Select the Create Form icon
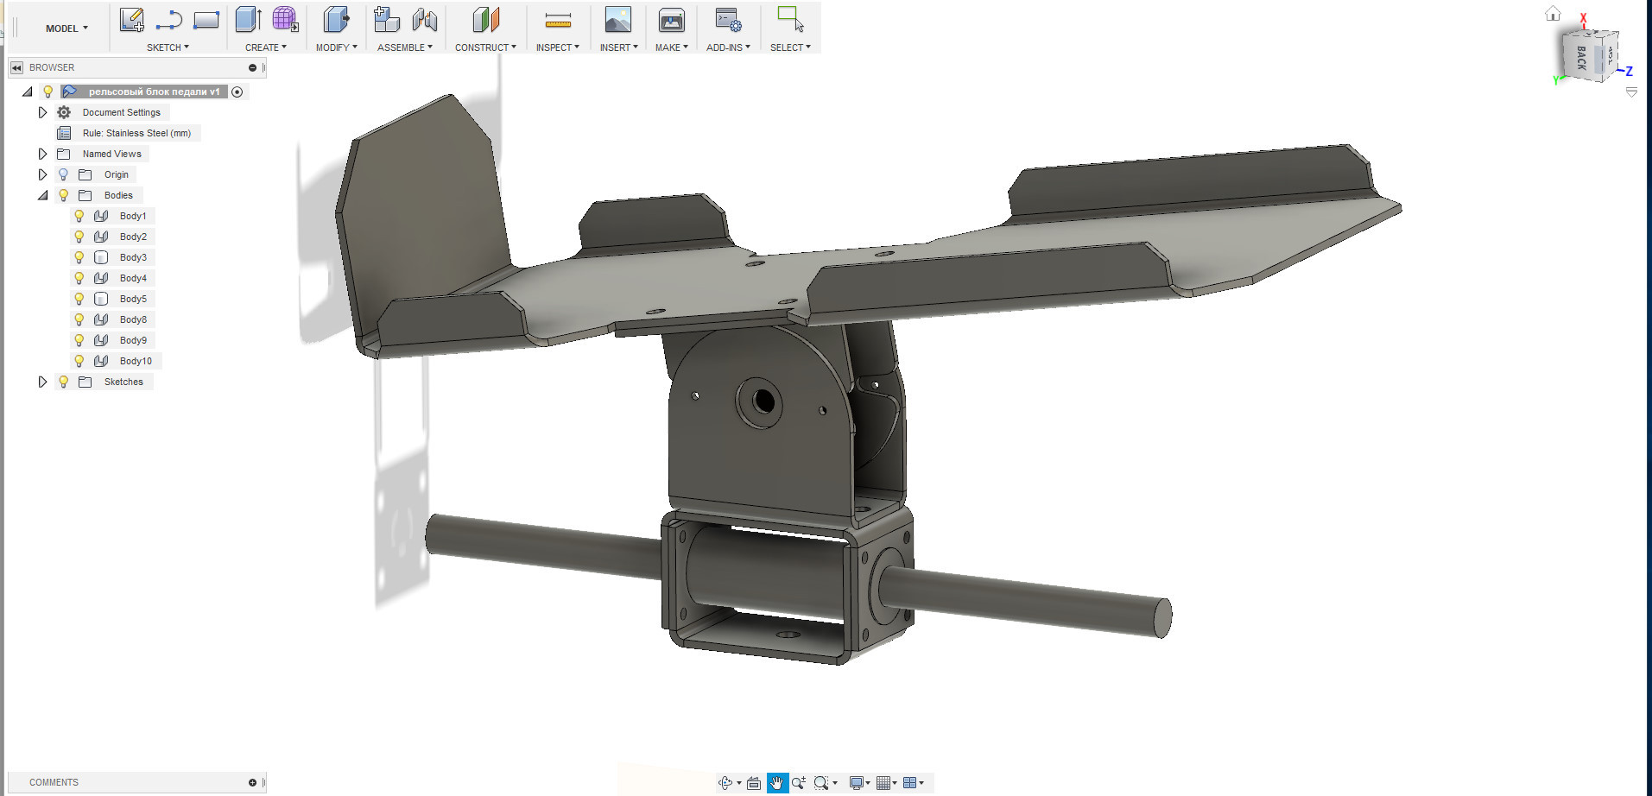 coord(285,20)
